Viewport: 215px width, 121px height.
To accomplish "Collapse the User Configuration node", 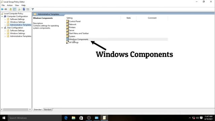I will (x=2, y=28).
